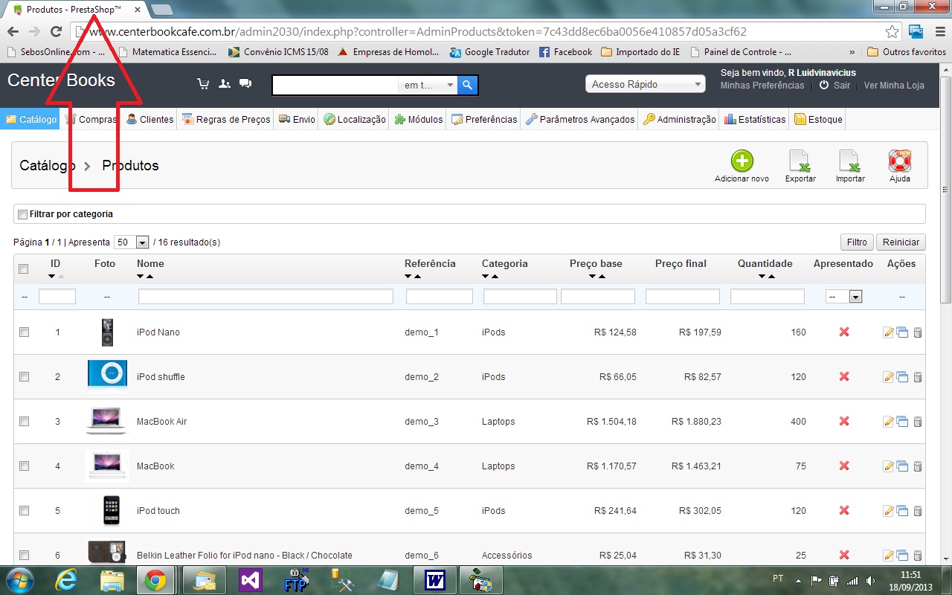Open the results per page 50 dropdown

pyautogui.click(x=132, y=242)
